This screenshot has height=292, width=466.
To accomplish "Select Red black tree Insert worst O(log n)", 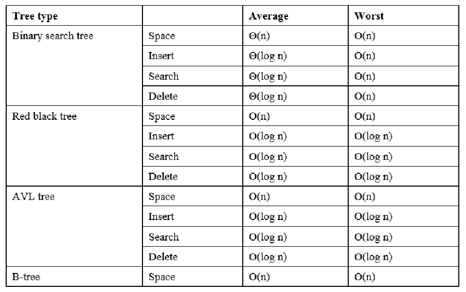I will tap(403, 136).
